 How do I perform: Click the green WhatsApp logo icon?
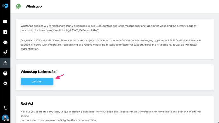pyautogui.click(x=18, y=6)
